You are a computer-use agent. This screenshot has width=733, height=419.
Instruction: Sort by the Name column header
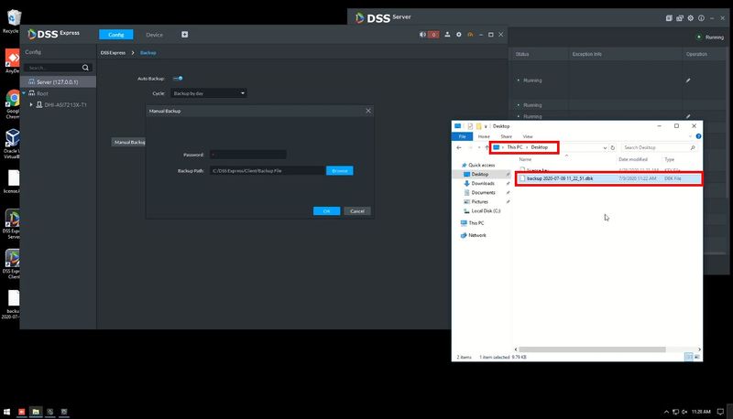pos(525,159)
